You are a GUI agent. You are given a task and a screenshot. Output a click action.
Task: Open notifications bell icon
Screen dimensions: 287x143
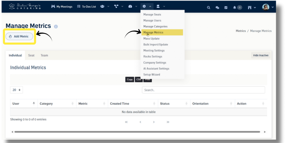tap(235, 8)
